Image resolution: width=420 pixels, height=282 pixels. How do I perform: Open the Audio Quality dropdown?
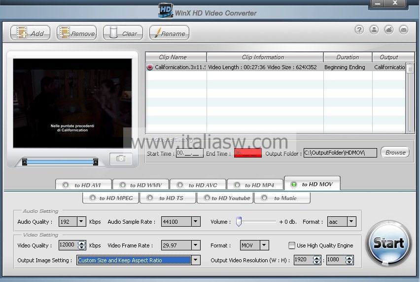pyautogui.click(x=81, y=221)
